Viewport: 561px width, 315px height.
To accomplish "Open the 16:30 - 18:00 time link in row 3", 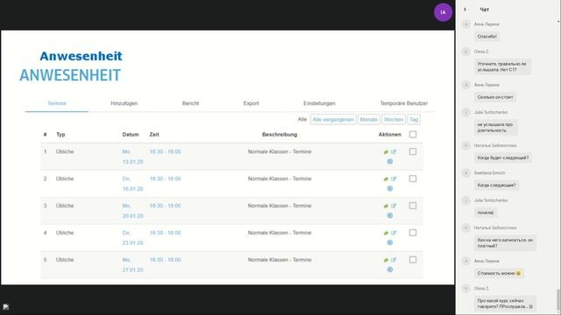I will pos(166,206).
